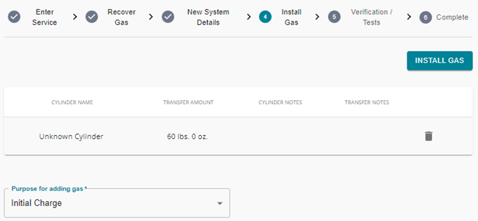The image size is (478, 221).
Task: Delete the Unknown Cylinder row with trash icon
Action: 429,136
